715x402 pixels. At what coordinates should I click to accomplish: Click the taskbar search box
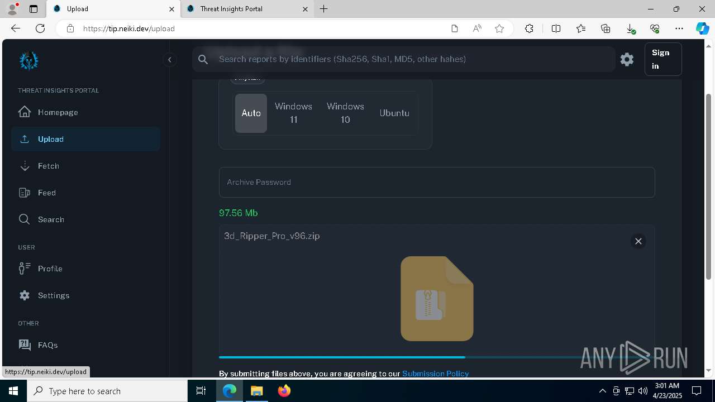coord(107,391)
